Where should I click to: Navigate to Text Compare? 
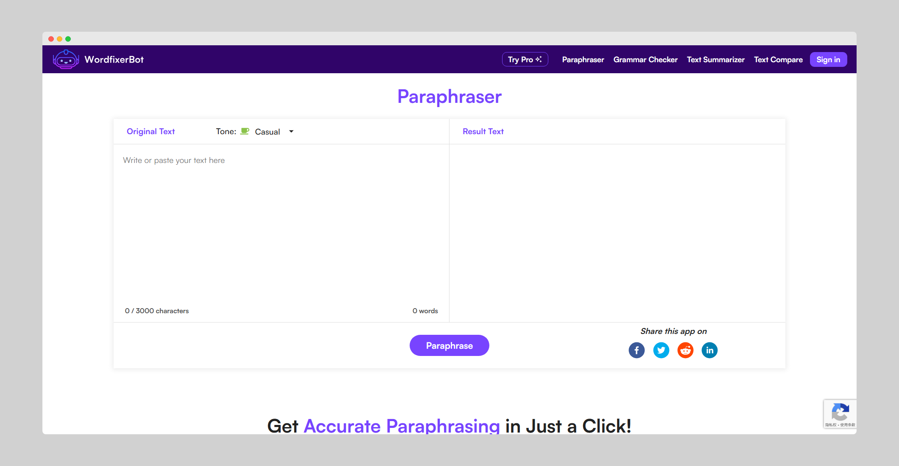tap(778, 60)
